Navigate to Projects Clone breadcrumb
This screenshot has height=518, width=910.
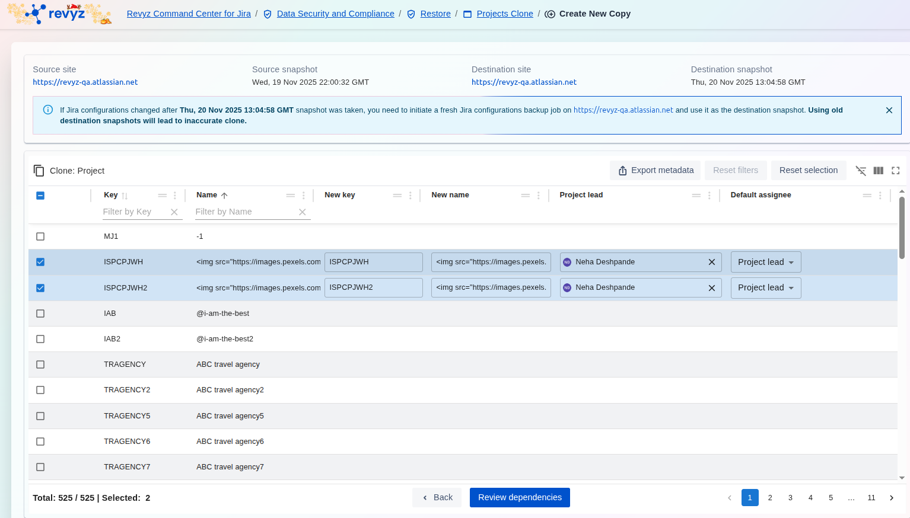click(x=504, y=14)
